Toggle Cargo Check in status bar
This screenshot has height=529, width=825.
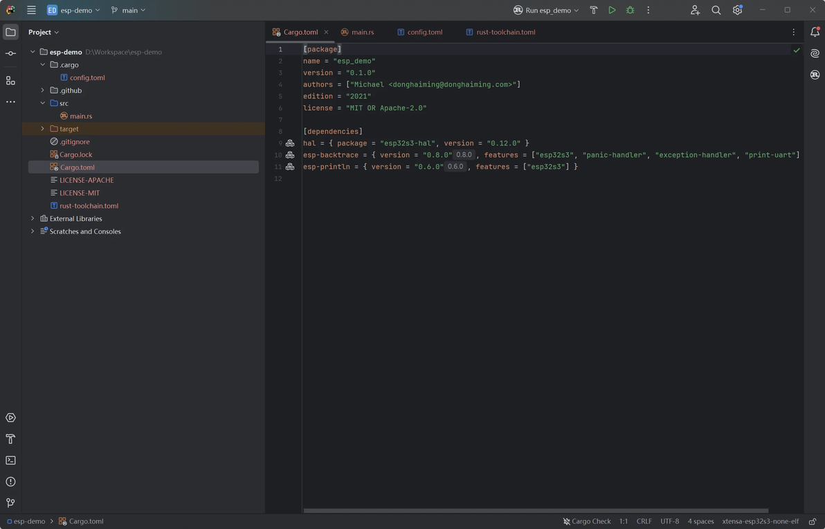tap(587, 521)
